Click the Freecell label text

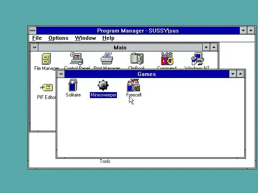(133, 95)
